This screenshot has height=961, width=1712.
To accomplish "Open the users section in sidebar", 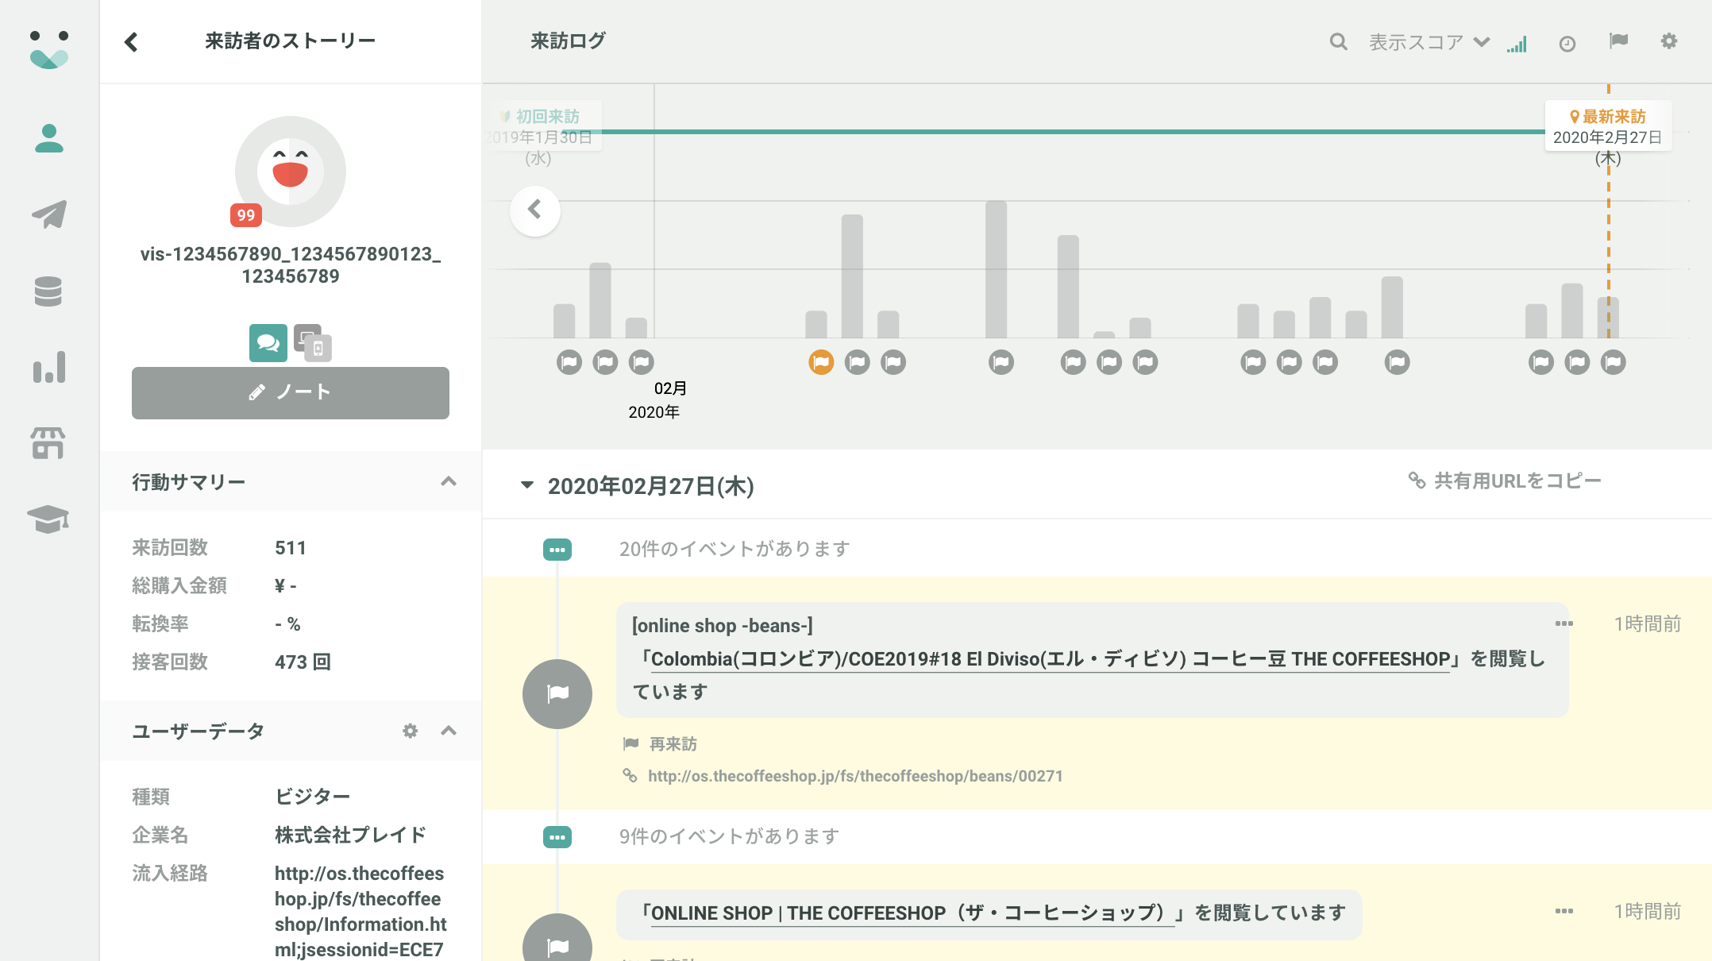I will click(x=49, y=138).
